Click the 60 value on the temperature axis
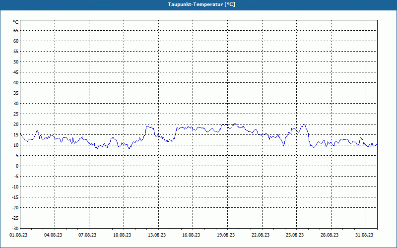This screenshot has height=248, width=397. tap(16, 41)
